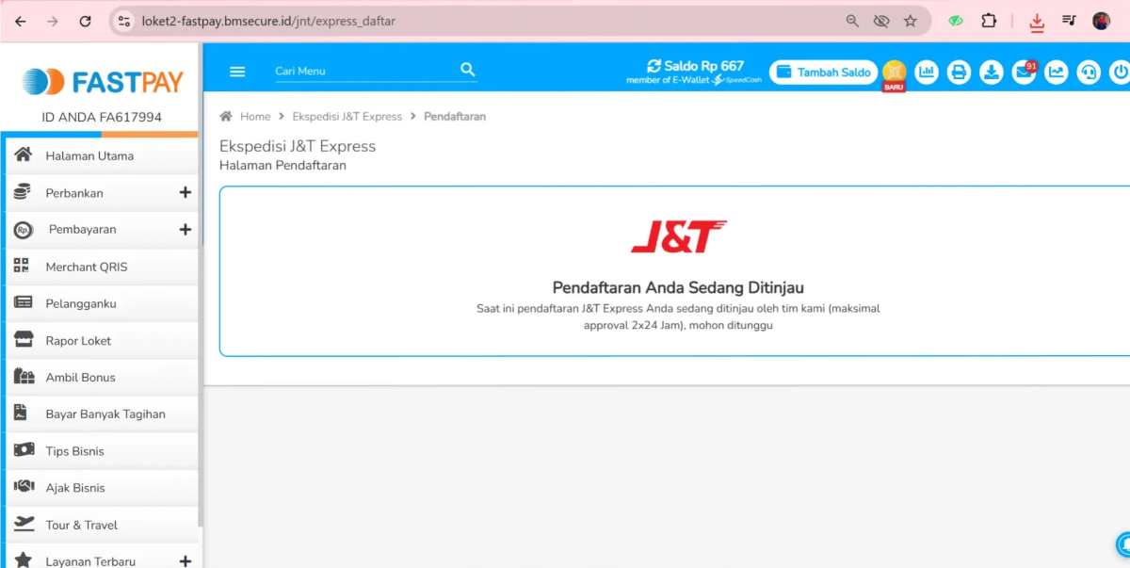The width and height of the screenshot is (1130, 568).
Task: Click the Tambah Saldo button
Action: click(823, 72)
